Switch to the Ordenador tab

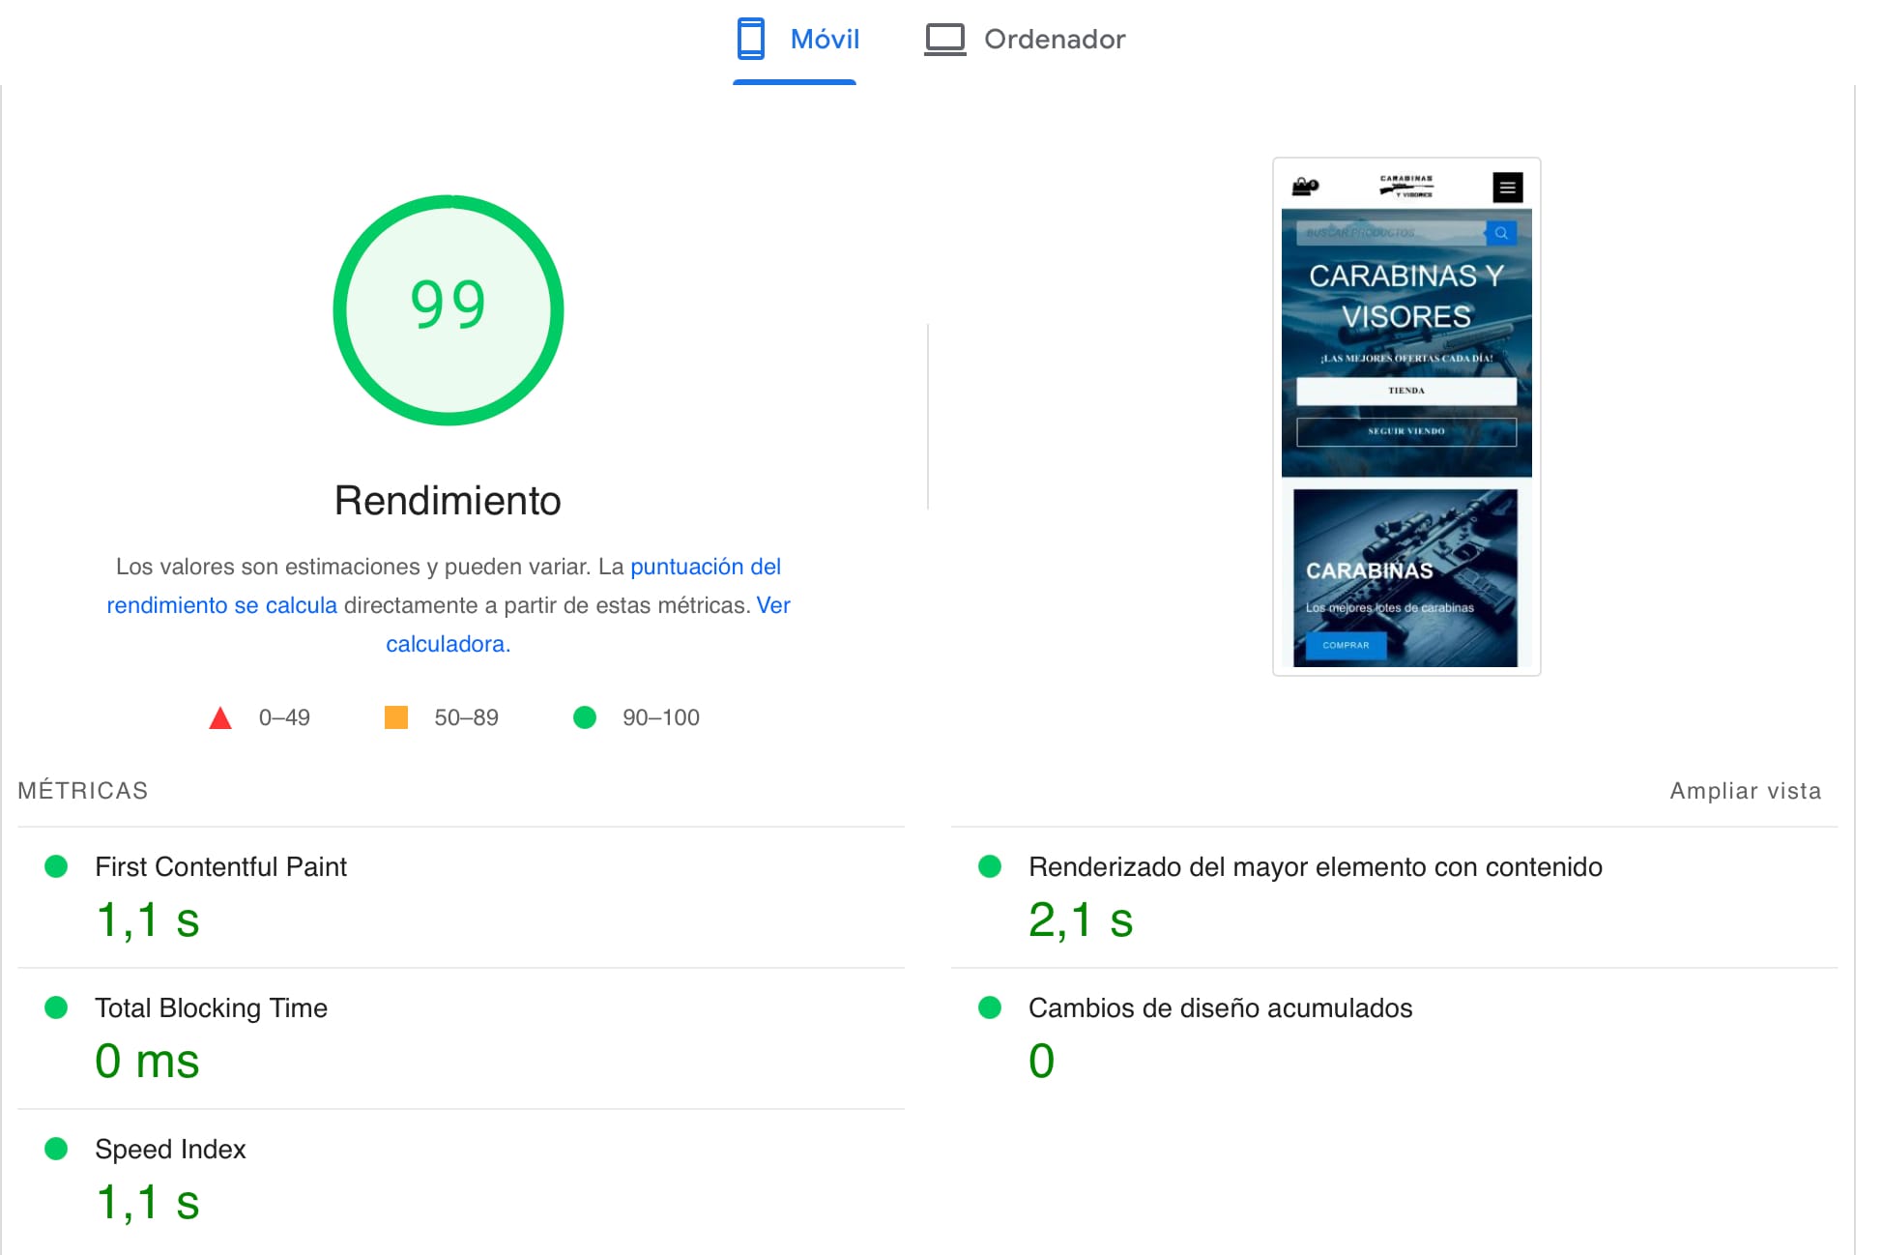(1027, 39)
